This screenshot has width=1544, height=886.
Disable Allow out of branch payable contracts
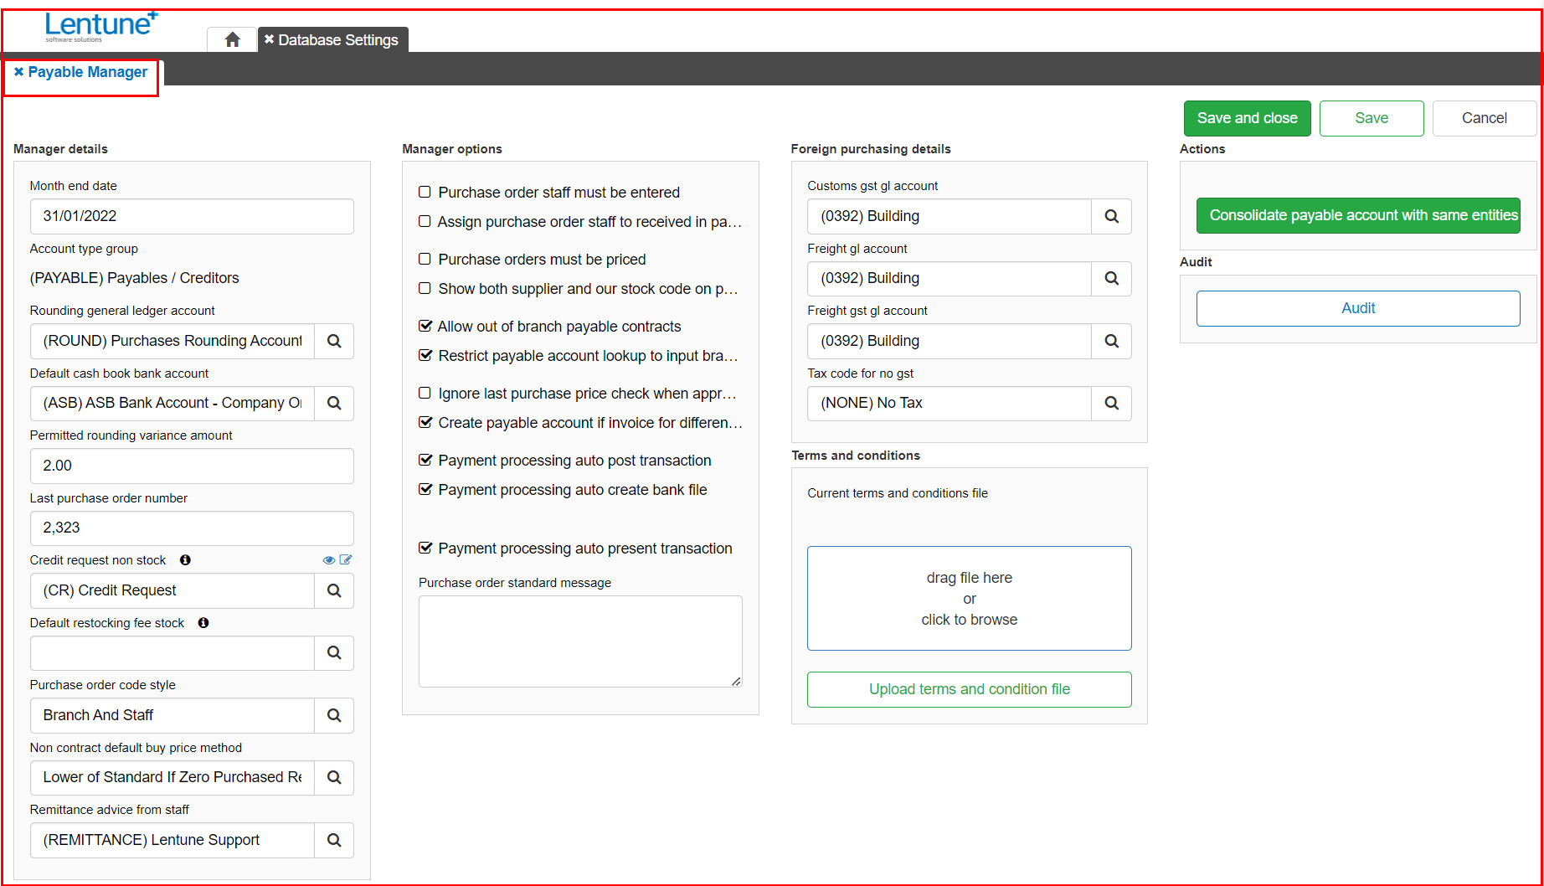point(425,326)
